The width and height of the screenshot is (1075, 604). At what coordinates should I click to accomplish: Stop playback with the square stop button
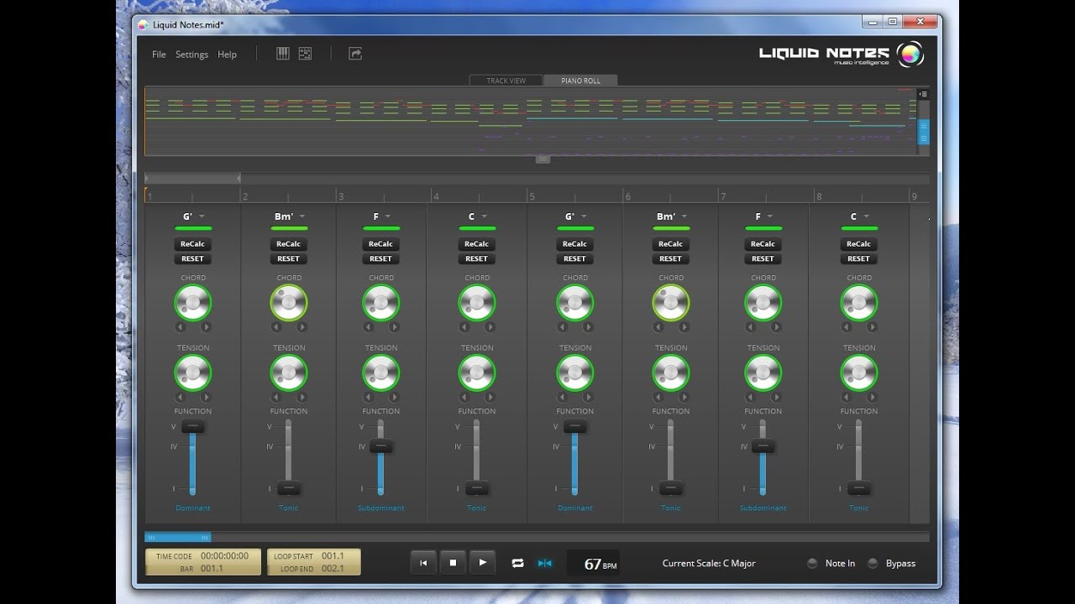point(453,563)
